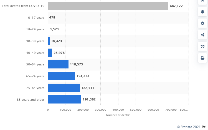This screenshot has height=130, width=208.
Task: Click the '65–74 years' axis label
Action: (x=35, y=76)
